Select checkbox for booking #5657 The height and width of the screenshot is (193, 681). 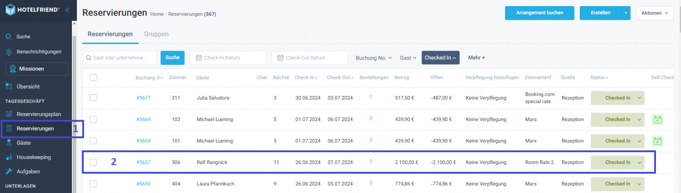point(93,162)
